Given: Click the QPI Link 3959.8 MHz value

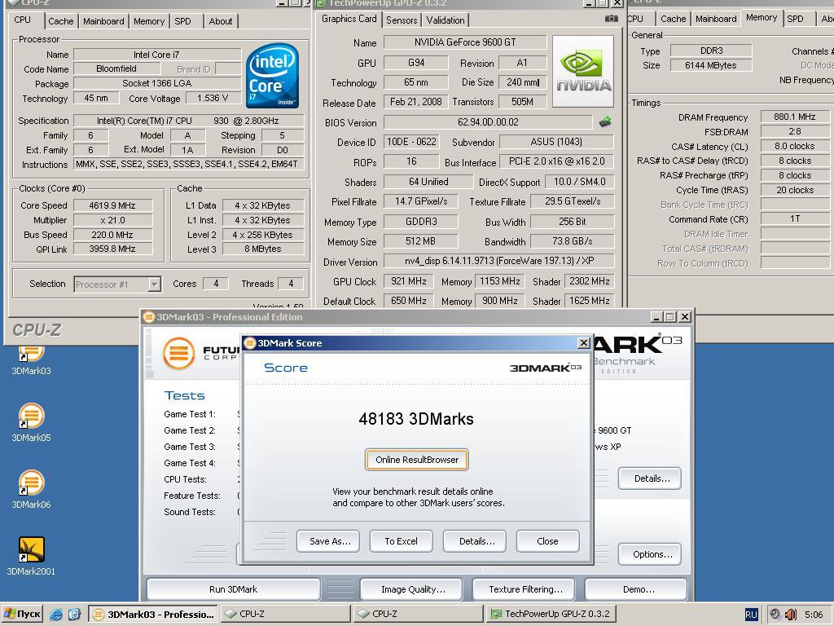Looking at the screenshot, I should (112, 249).
